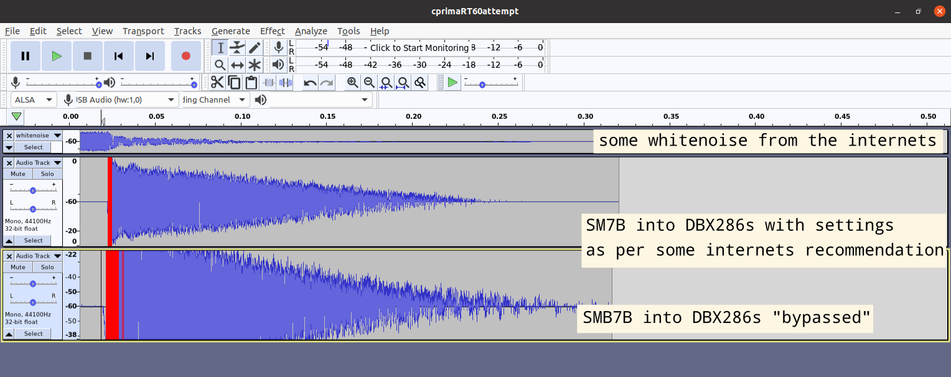Screen dimensions: 951x377
Task: Open the second track's Audio Track menu
Action: coord(39,162)
